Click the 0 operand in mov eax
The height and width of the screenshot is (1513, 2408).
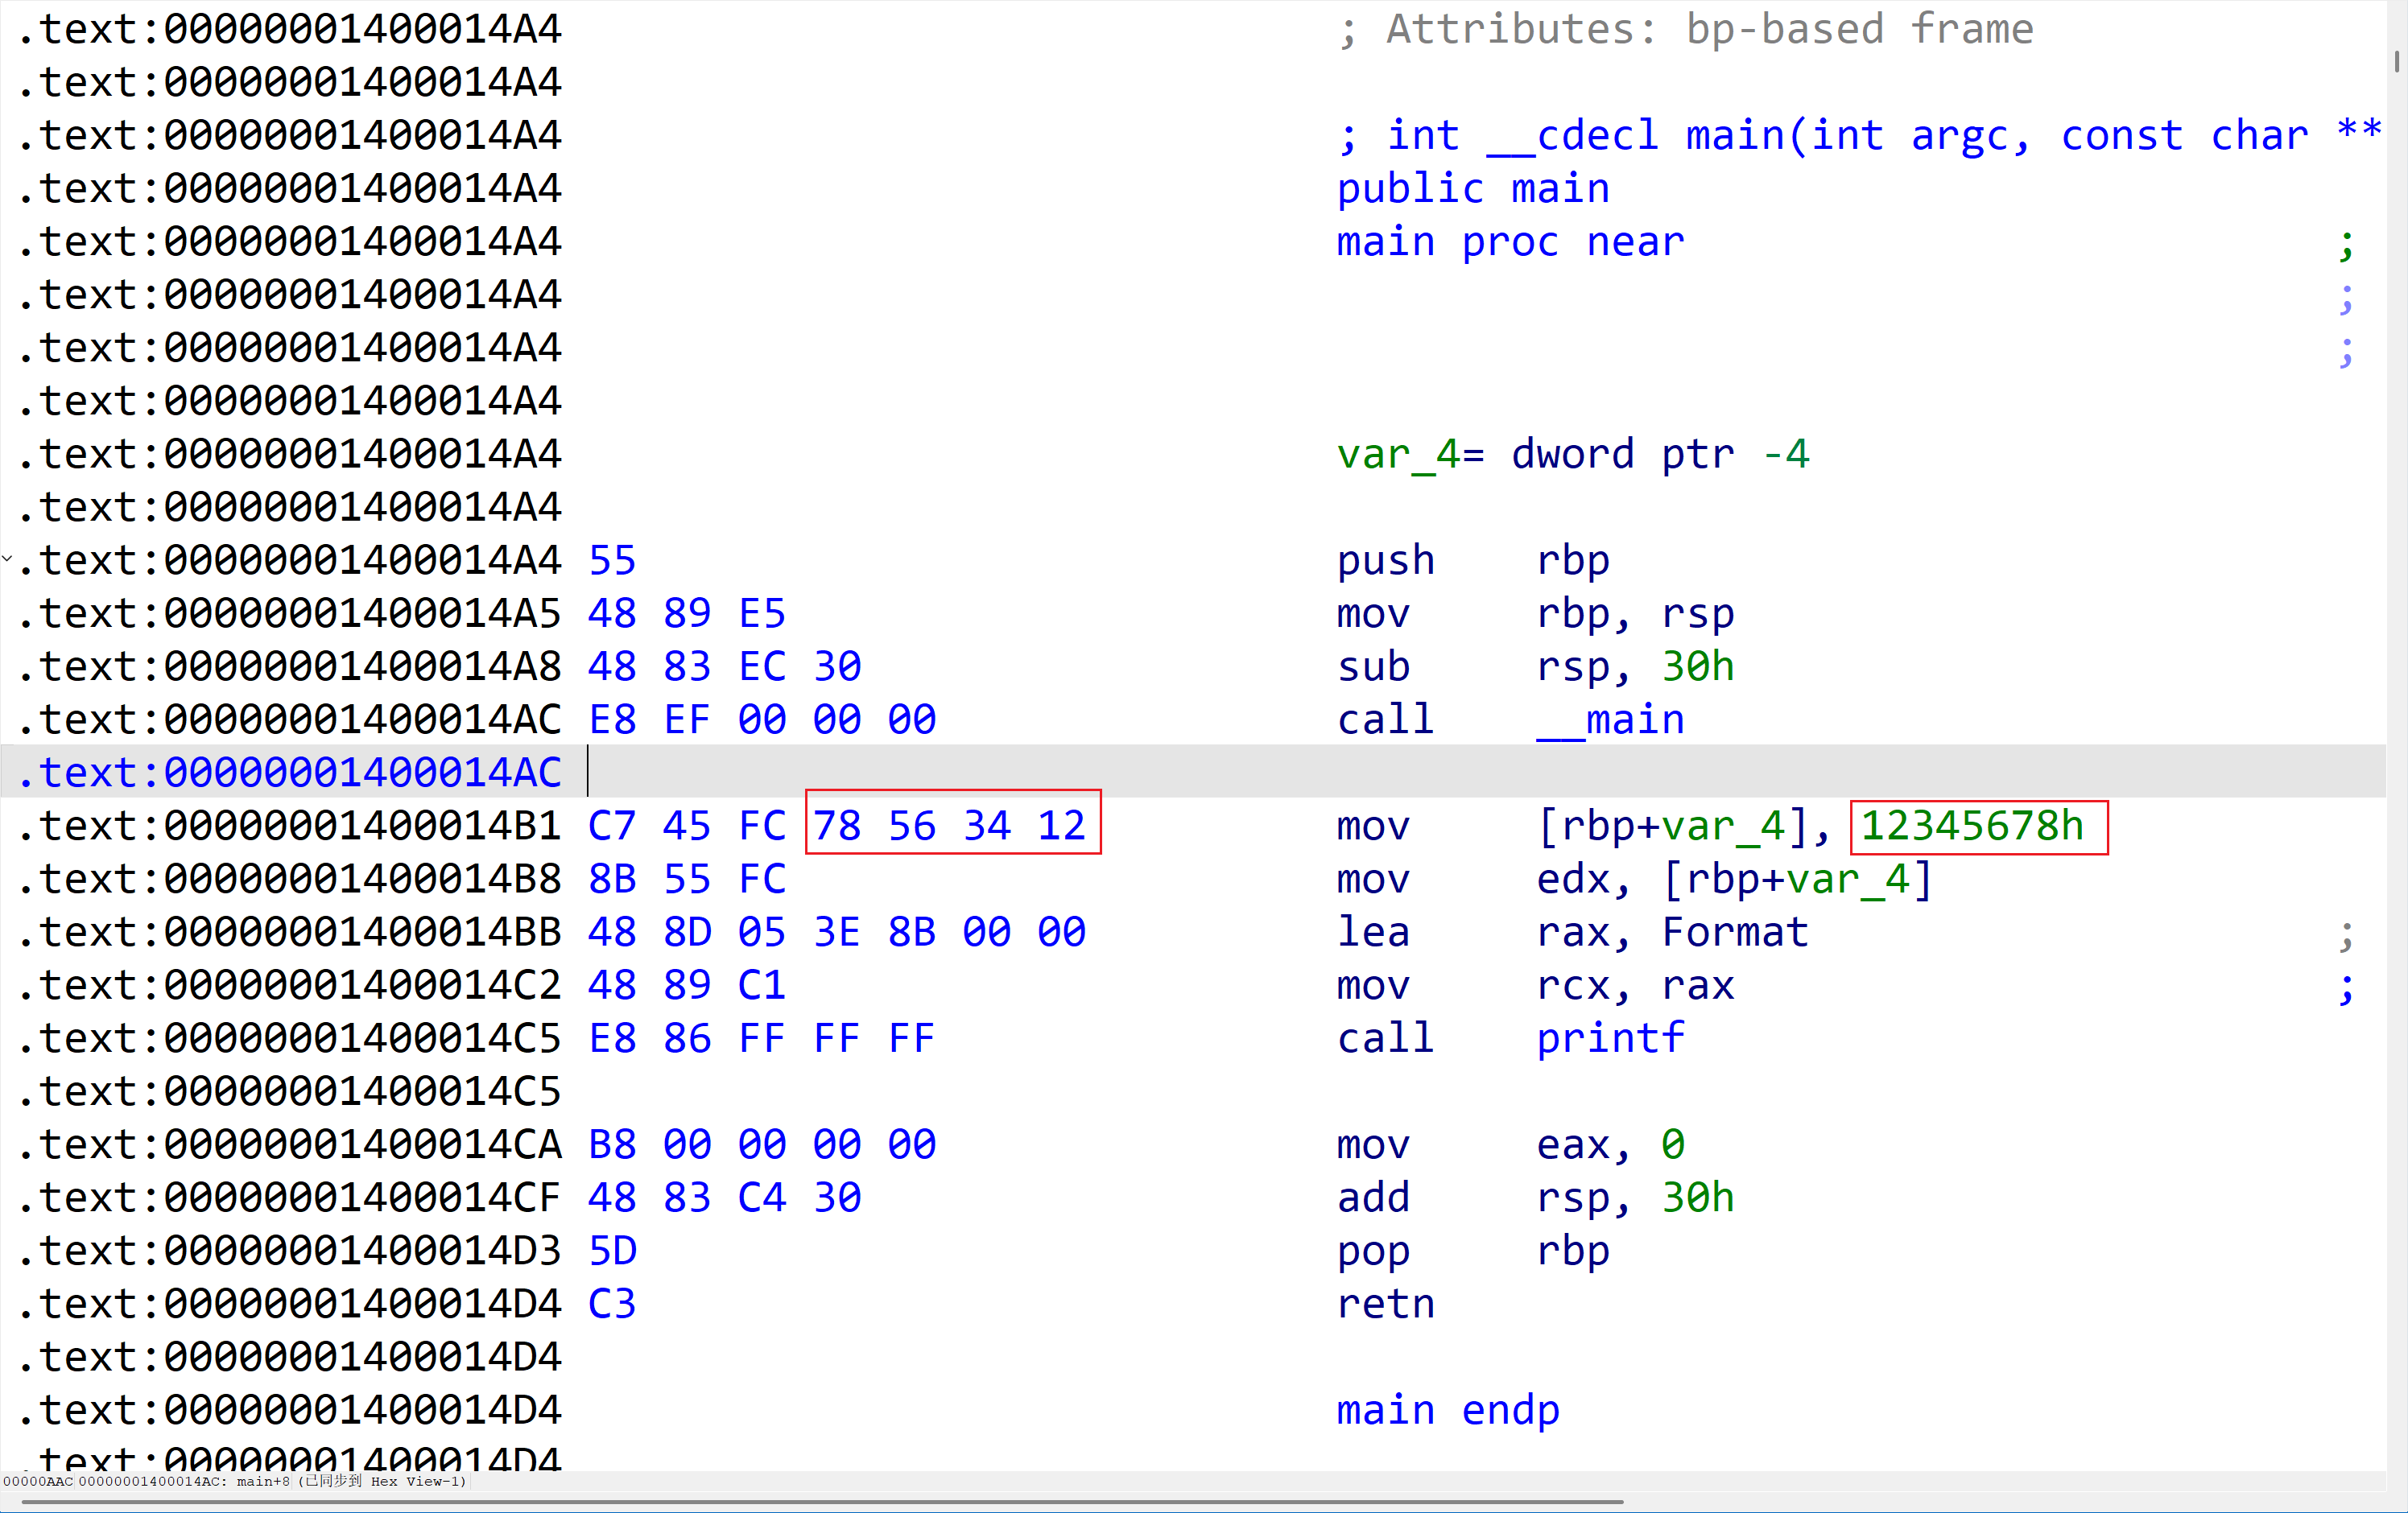coord(1673,1144)
